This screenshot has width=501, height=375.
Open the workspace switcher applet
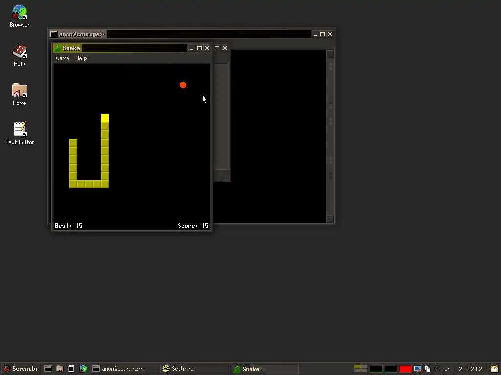point(361,369)
